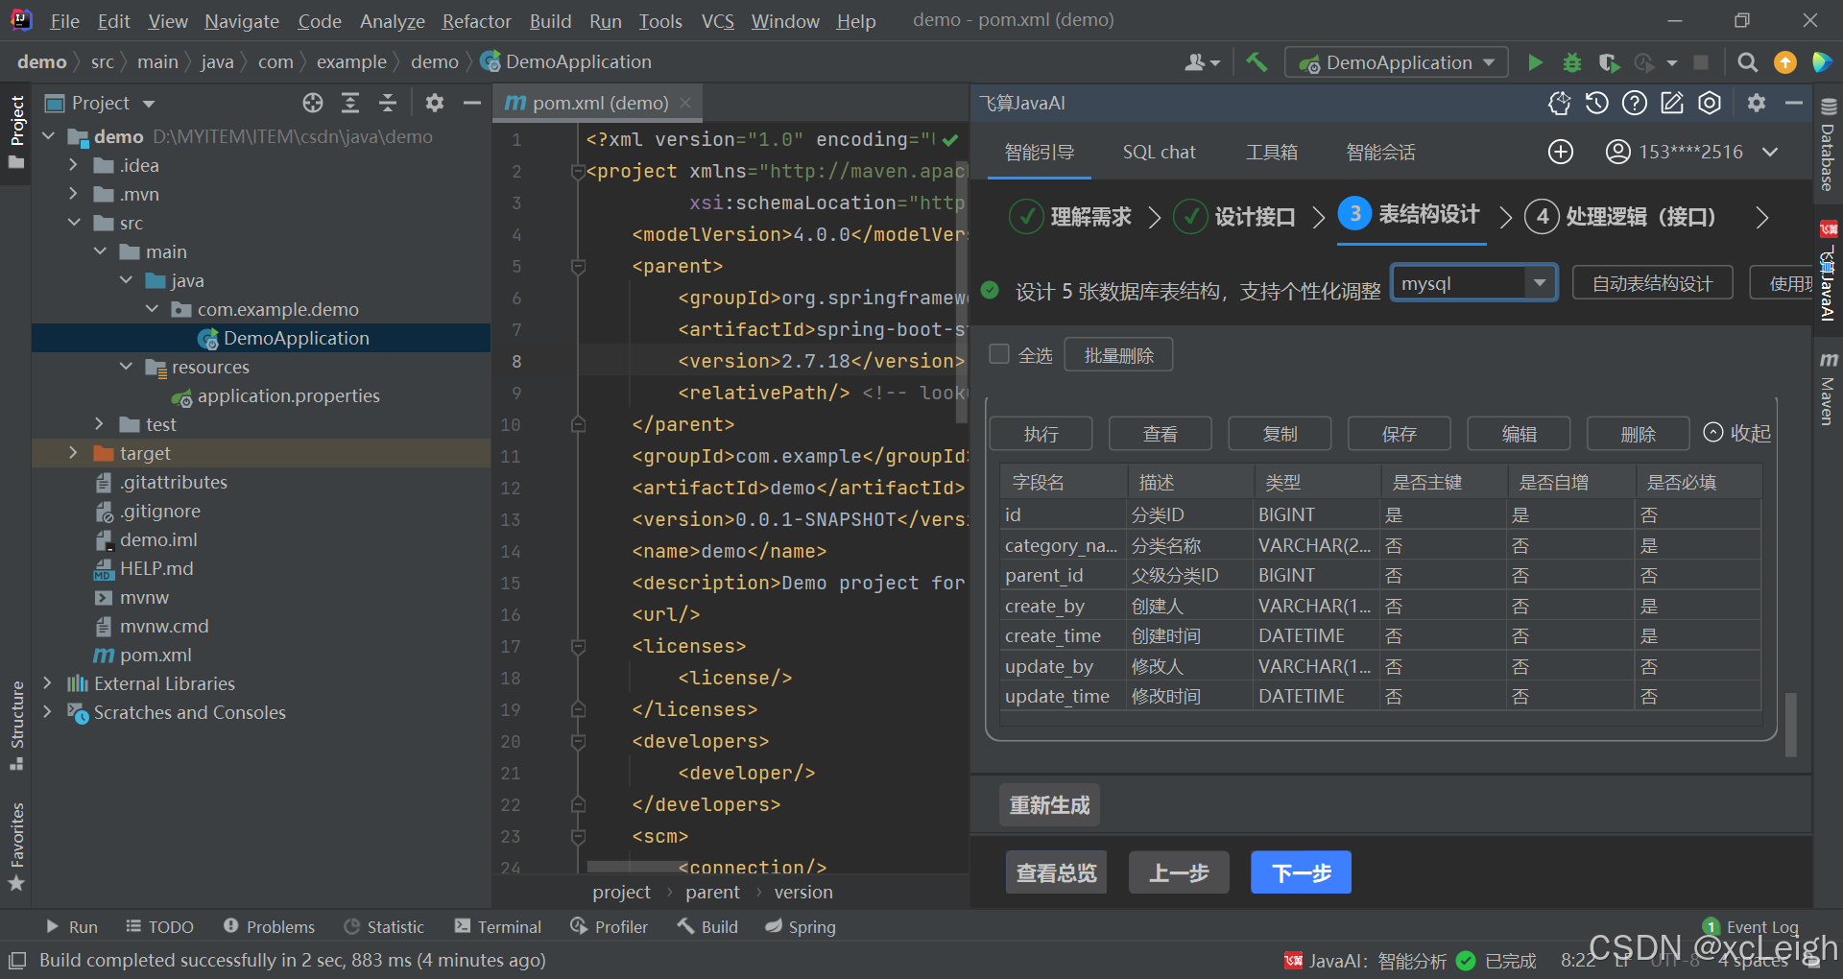Screen dimensions: 1843x979
Task: Expand the user account 153****2516 dropdown
Action: pyautogui.click(x=1771, y=152)
